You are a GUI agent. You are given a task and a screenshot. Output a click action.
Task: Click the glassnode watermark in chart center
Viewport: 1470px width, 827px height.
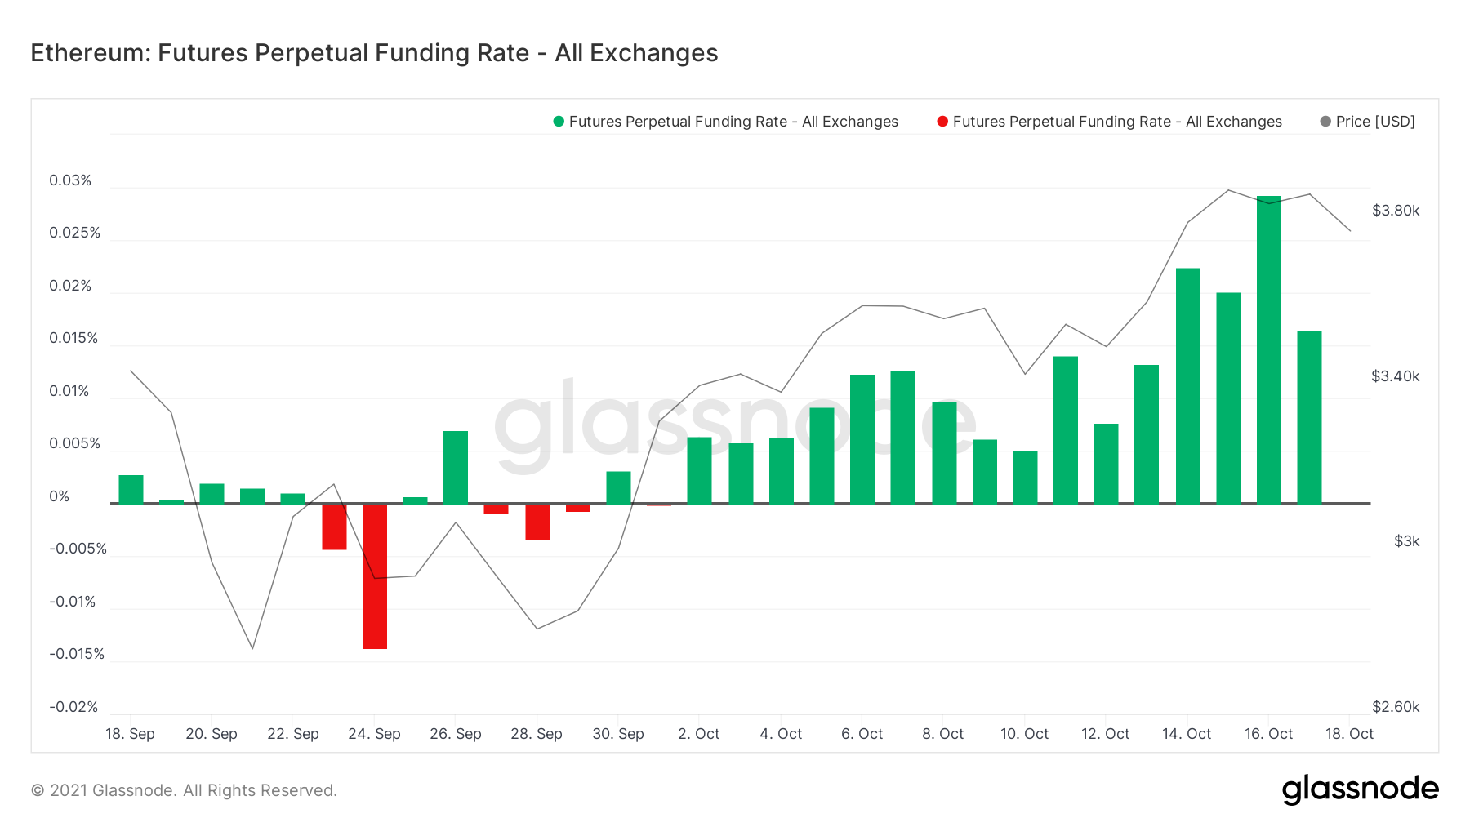coord(735,422)
